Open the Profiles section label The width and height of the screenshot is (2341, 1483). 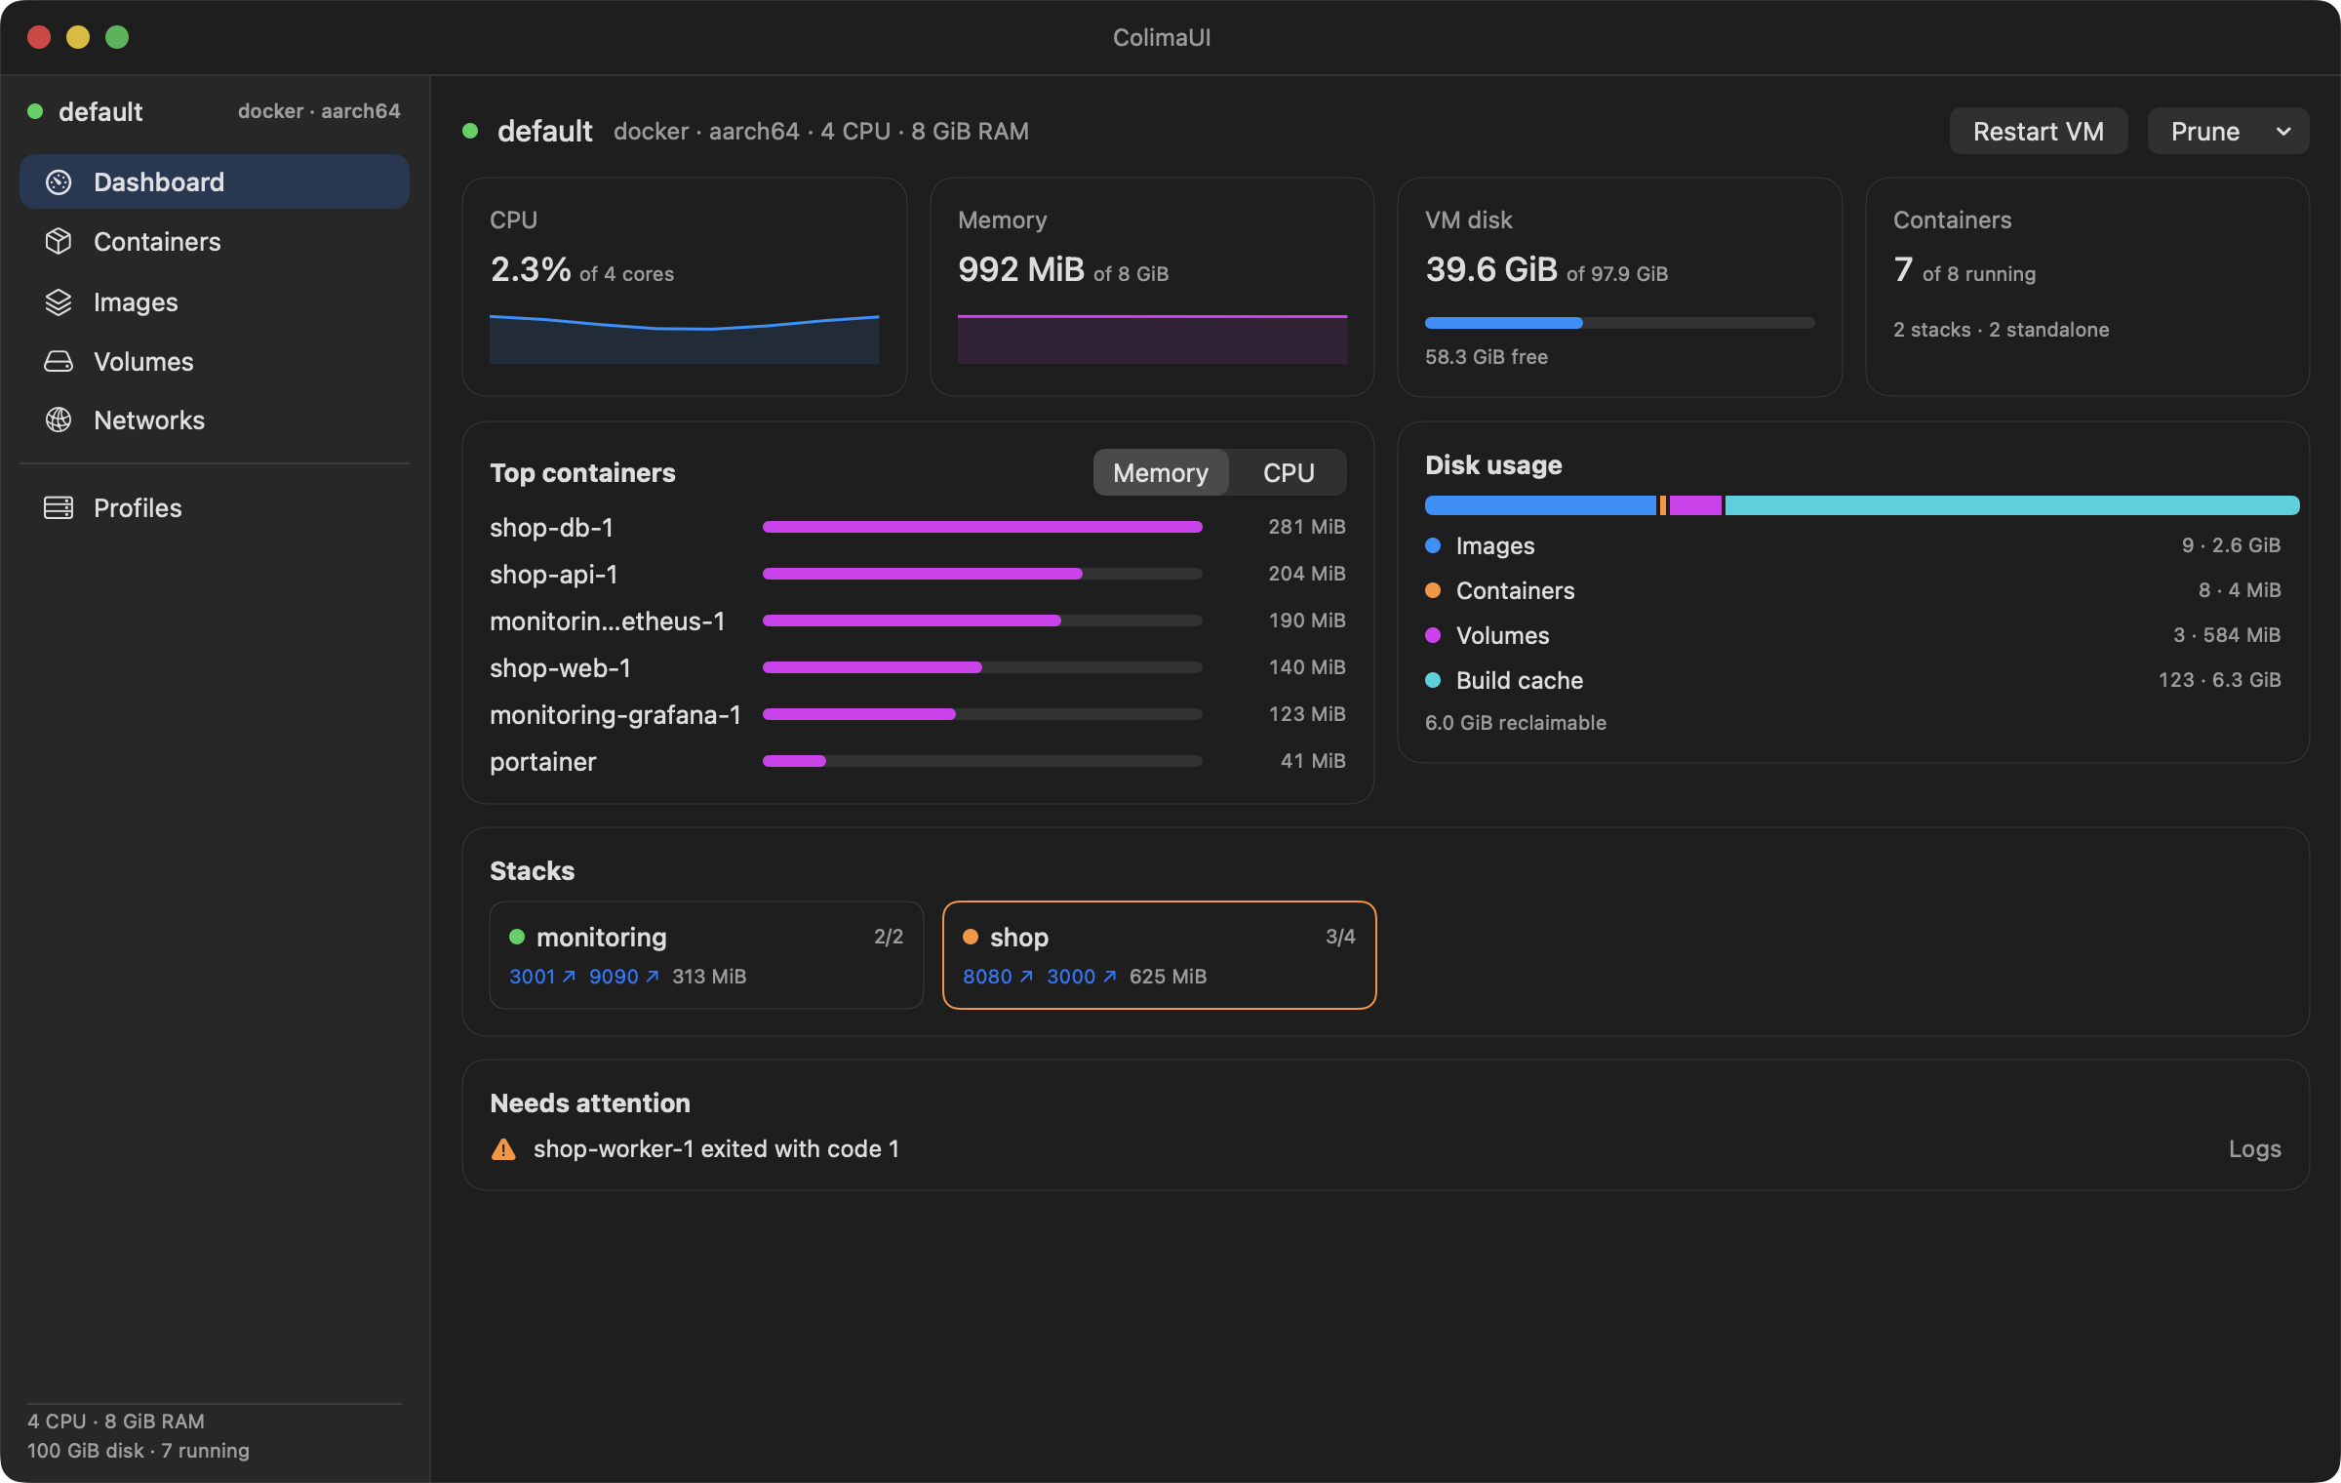click(138, 508)
